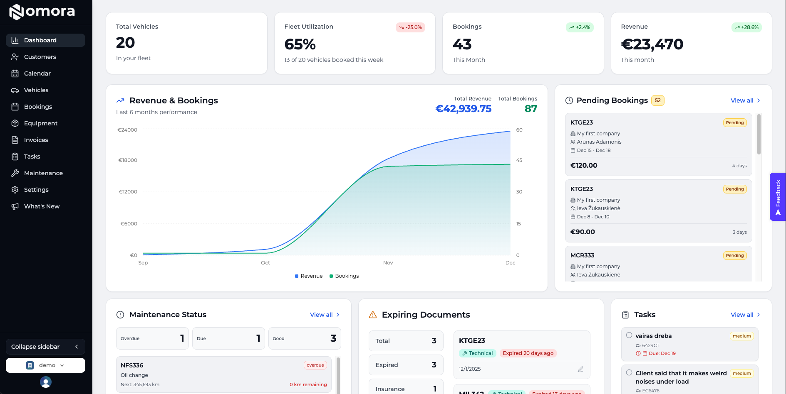This screenshot has width=786, height=394.
Task: Open the Calendar section
Action: click(45, 73)
